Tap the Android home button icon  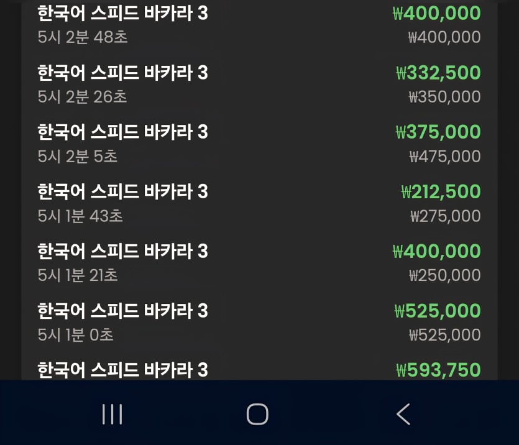coord(257,414)
